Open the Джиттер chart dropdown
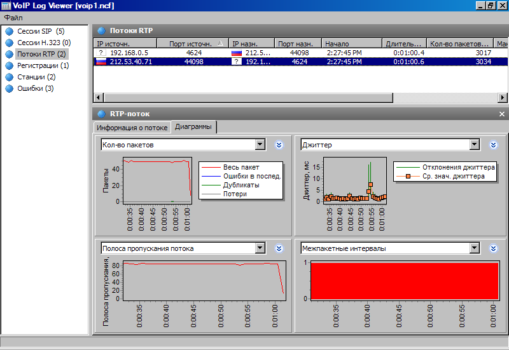 click(x=475, y=145)
